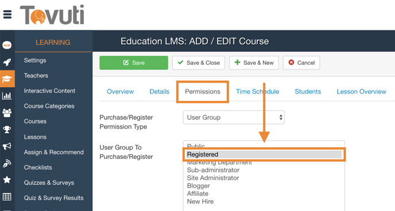Open Course Categories in the sidebar
The height and width of the screenshot is (211, 395).
pos(49,106)
